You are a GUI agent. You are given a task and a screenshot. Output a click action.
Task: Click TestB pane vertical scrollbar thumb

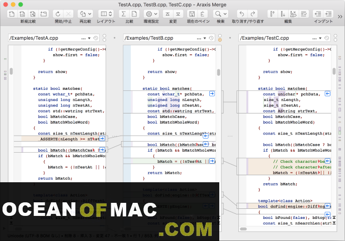tap(218, 72)
